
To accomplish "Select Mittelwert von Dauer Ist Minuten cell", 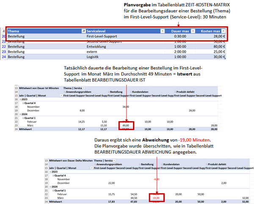I will coord(41,88).
